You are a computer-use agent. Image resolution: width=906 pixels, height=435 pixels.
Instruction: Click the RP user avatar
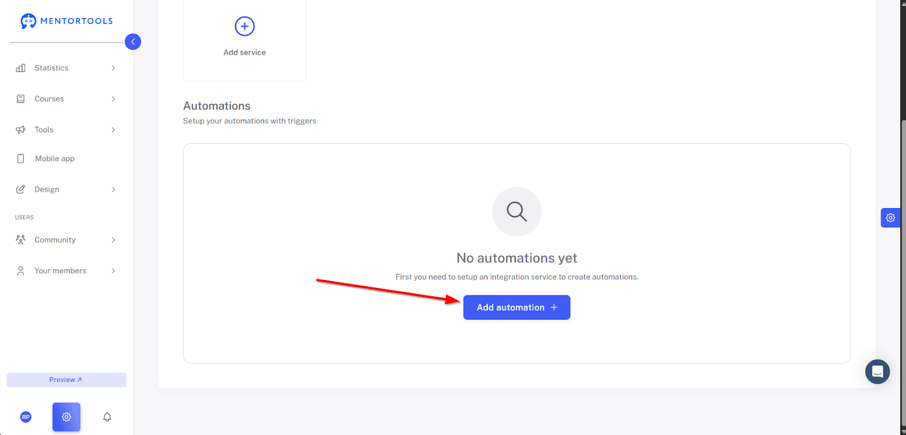point(26,417)
